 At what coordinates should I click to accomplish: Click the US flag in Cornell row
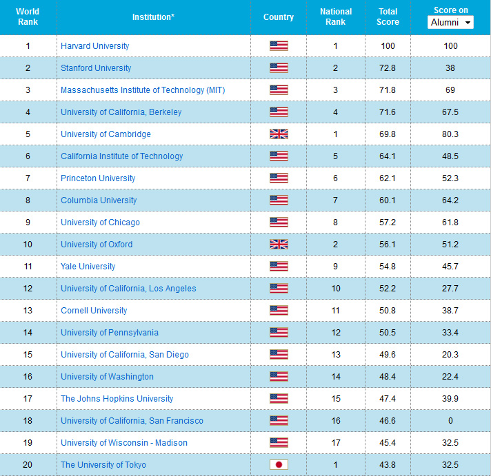pyautogui.click(x=279, y=311)
